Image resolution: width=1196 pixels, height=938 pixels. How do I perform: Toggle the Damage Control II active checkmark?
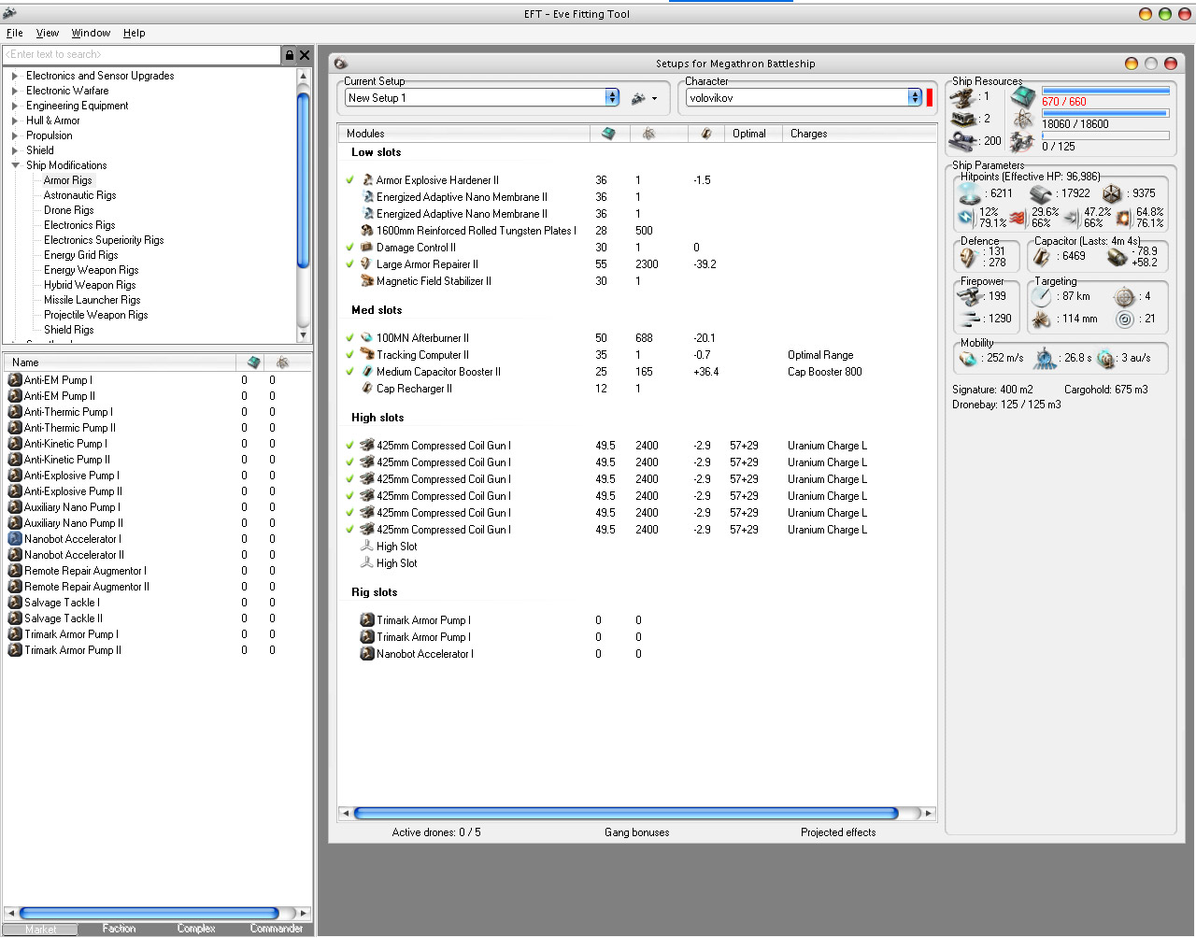350,248
